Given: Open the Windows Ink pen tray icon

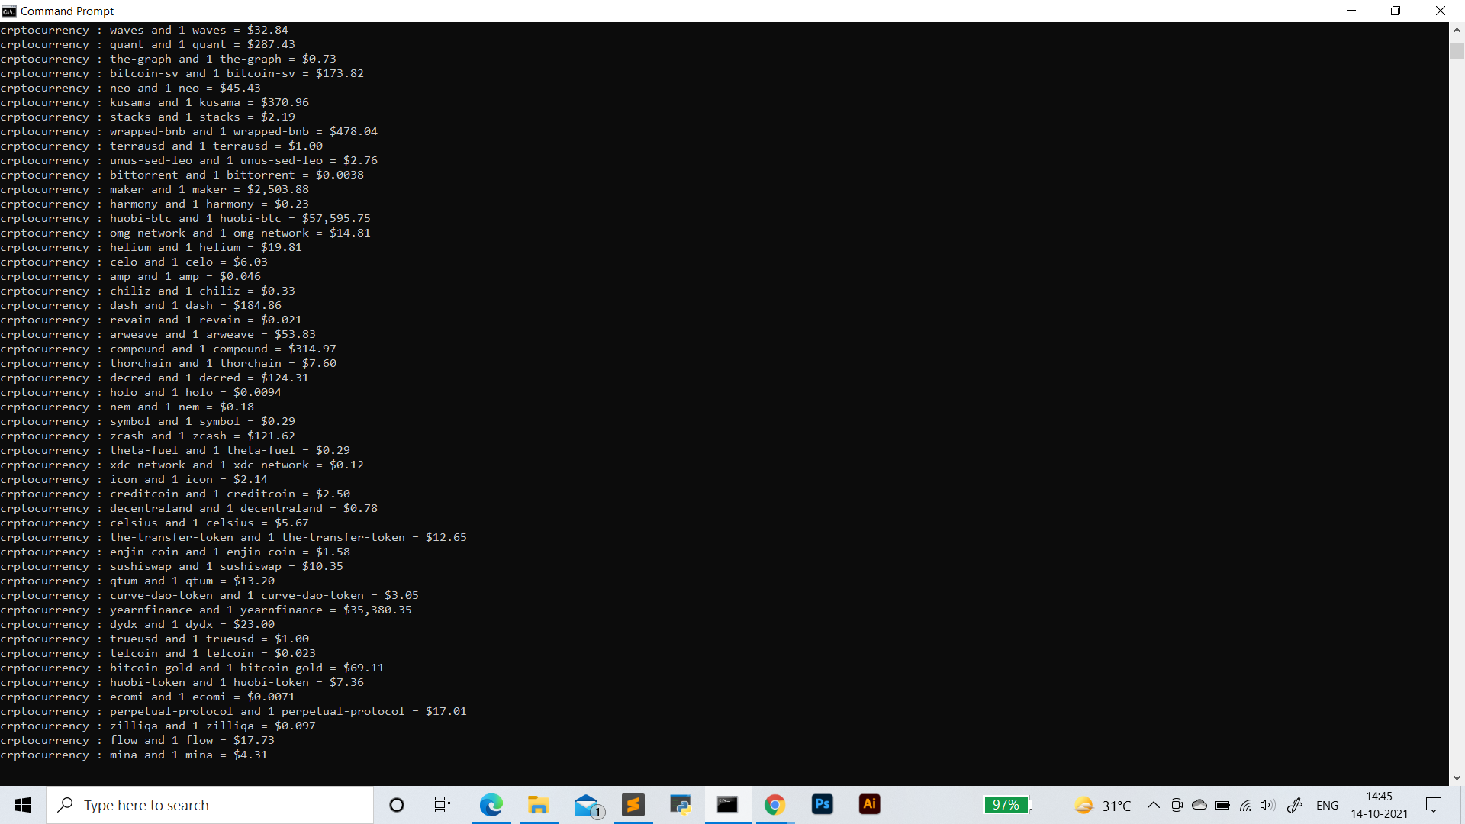Looking at the screenshot, I should tap(1295, 805).
